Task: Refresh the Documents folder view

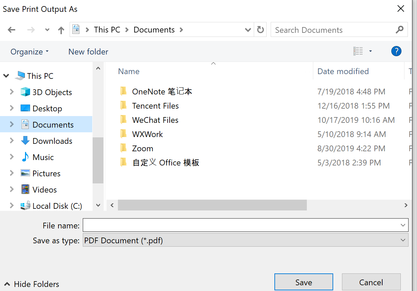Action: (x=260, y=30)
